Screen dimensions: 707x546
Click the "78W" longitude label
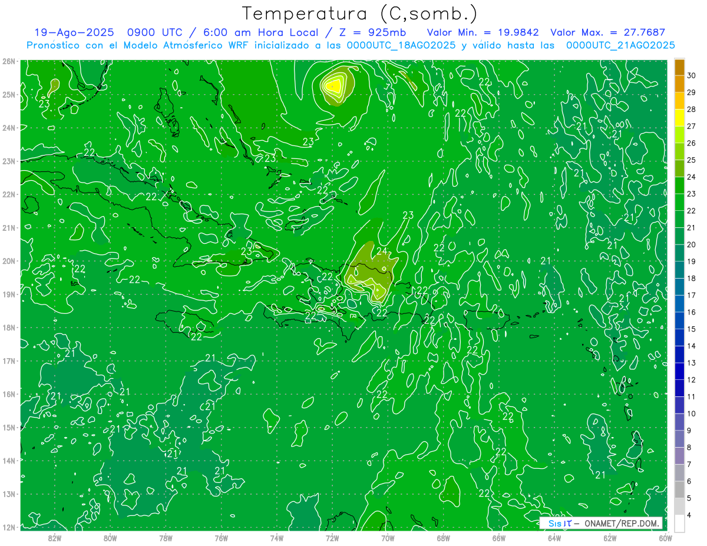point(166,538)
